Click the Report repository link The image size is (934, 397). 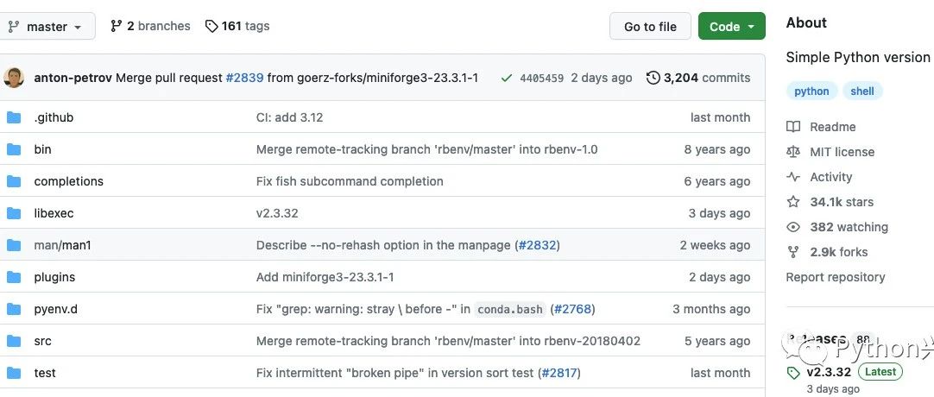[x=835, y=277]
